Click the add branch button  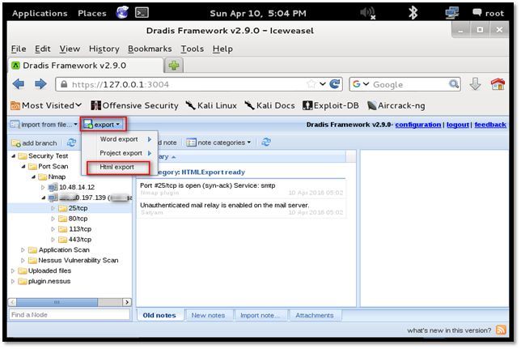tap(34, 143)
